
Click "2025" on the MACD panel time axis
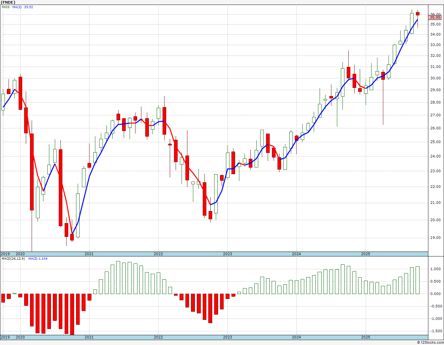[366, 337]
